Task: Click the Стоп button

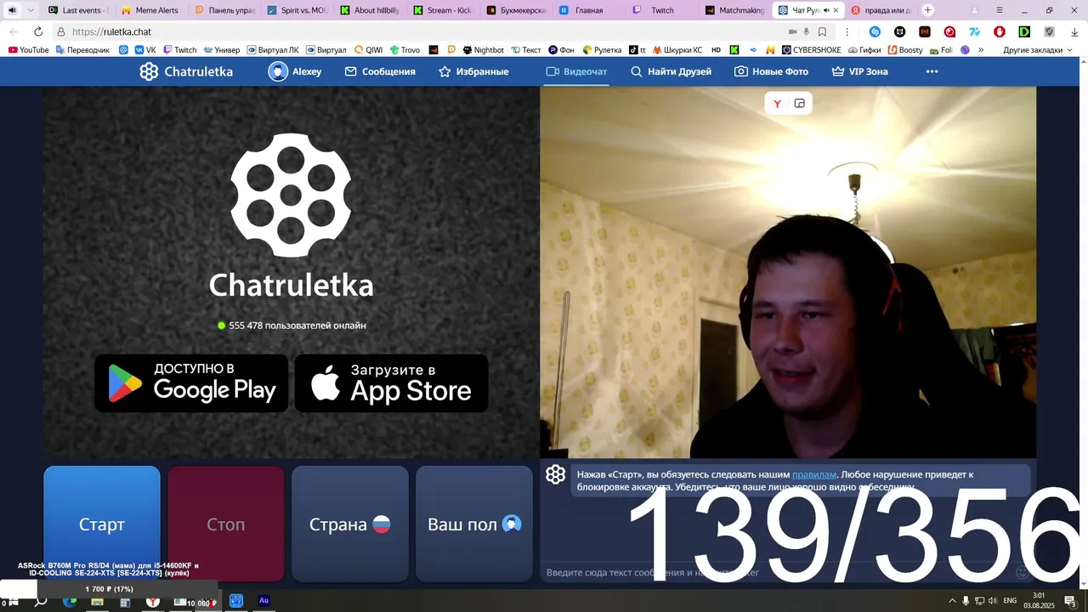Action: click(226, 524)
